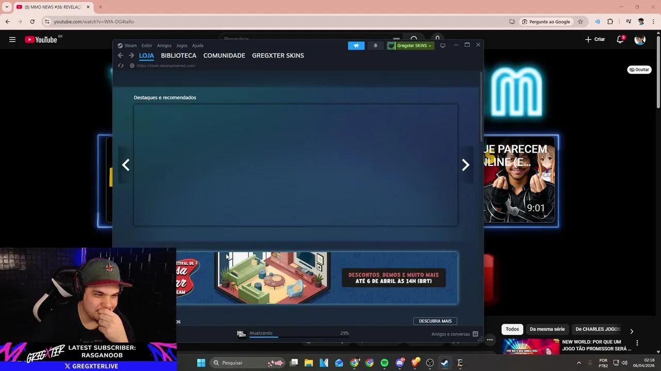
Task: Go forward with Steam's forward arrow
Action: pos(131,56)
